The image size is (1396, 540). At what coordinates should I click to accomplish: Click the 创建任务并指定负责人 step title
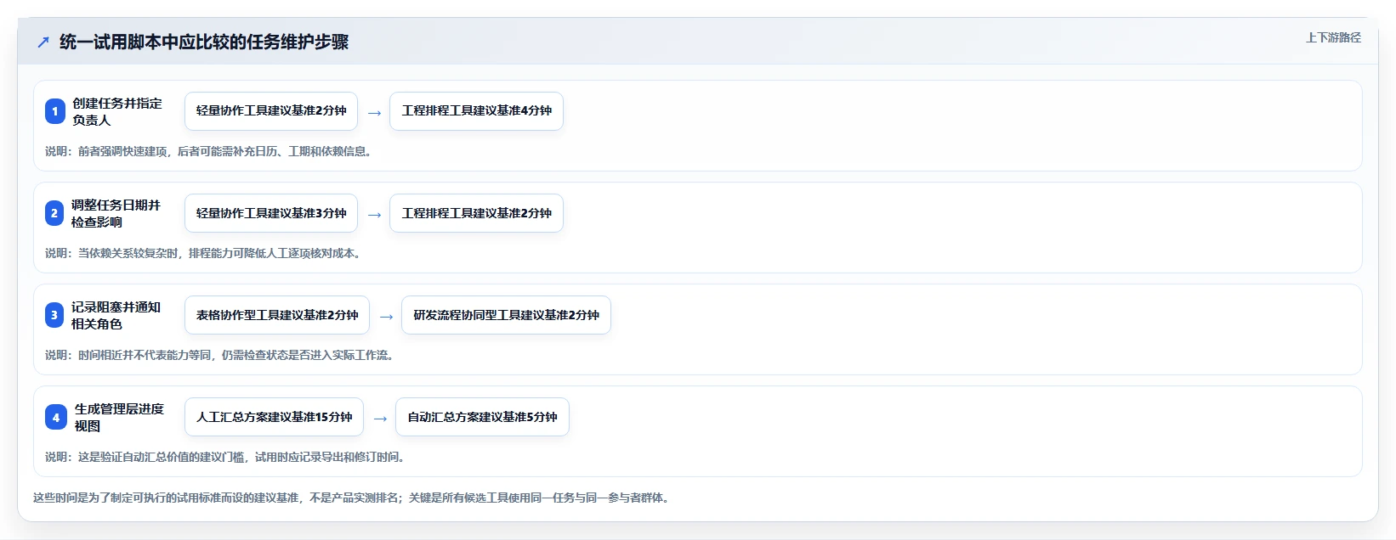[116, 111]
